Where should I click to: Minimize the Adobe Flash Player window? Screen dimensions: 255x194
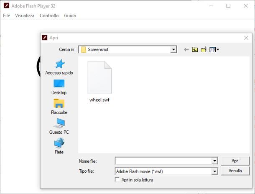[x=211, y=6]
